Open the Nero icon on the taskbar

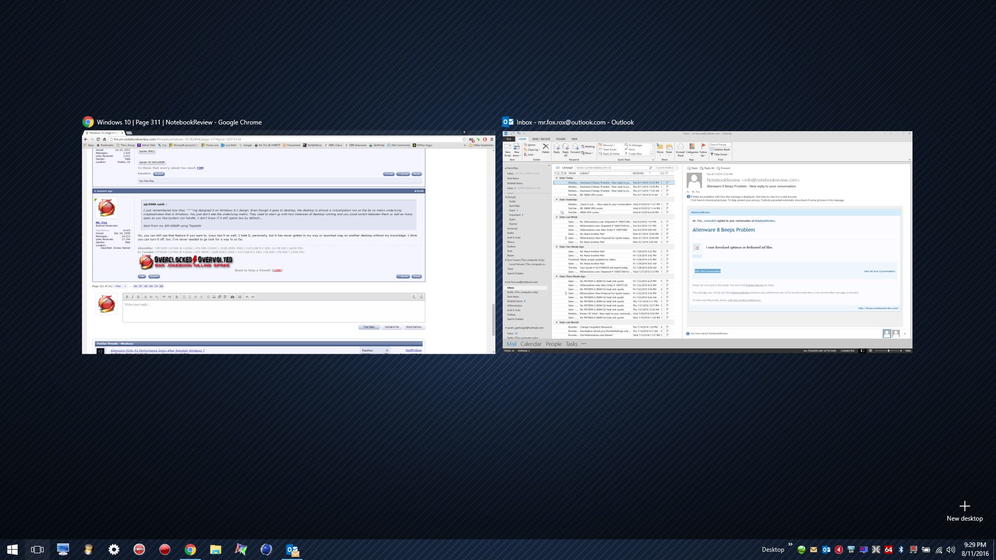point(140,550)
